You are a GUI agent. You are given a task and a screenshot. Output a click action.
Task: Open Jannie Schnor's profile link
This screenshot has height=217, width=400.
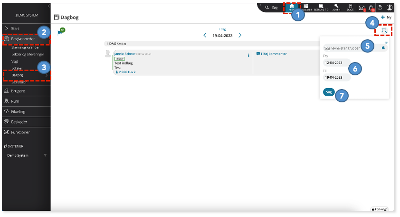click(124, 54)
